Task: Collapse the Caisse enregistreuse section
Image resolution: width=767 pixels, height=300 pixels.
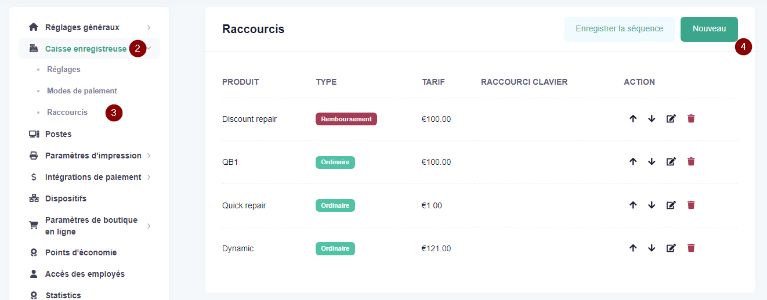Action: (x=149, y=49)
